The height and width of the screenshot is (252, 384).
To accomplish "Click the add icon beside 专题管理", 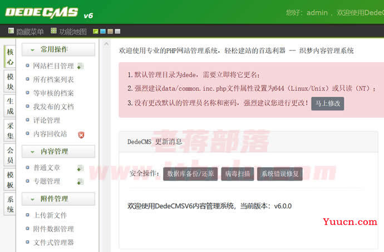I will (80, 182).
